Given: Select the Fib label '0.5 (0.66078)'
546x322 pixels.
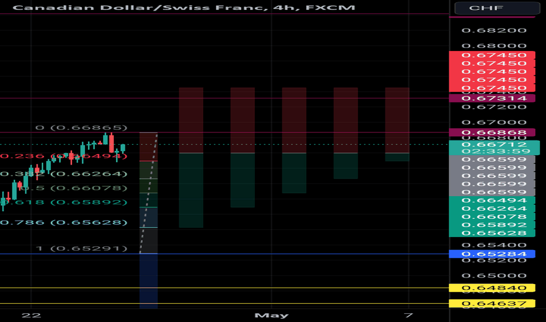Looking at the screenshot, I should (74, 188).
